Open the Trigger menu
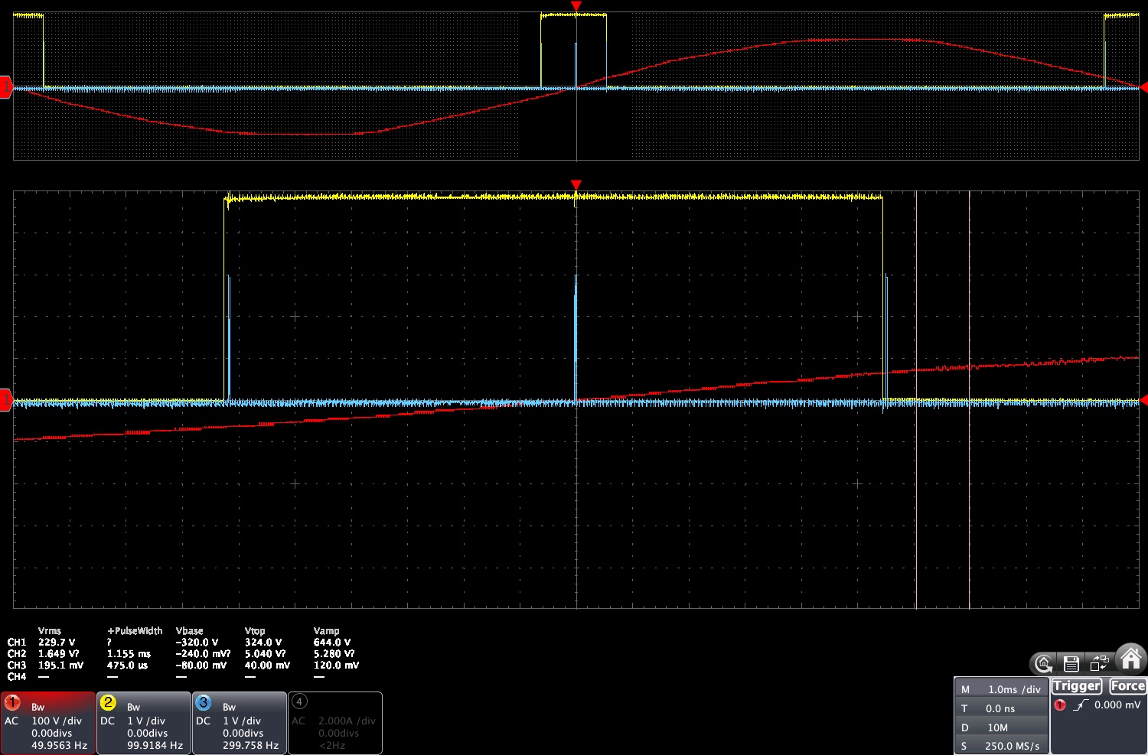Viewport: 1148px width, 755px height. coord(1076,686)
